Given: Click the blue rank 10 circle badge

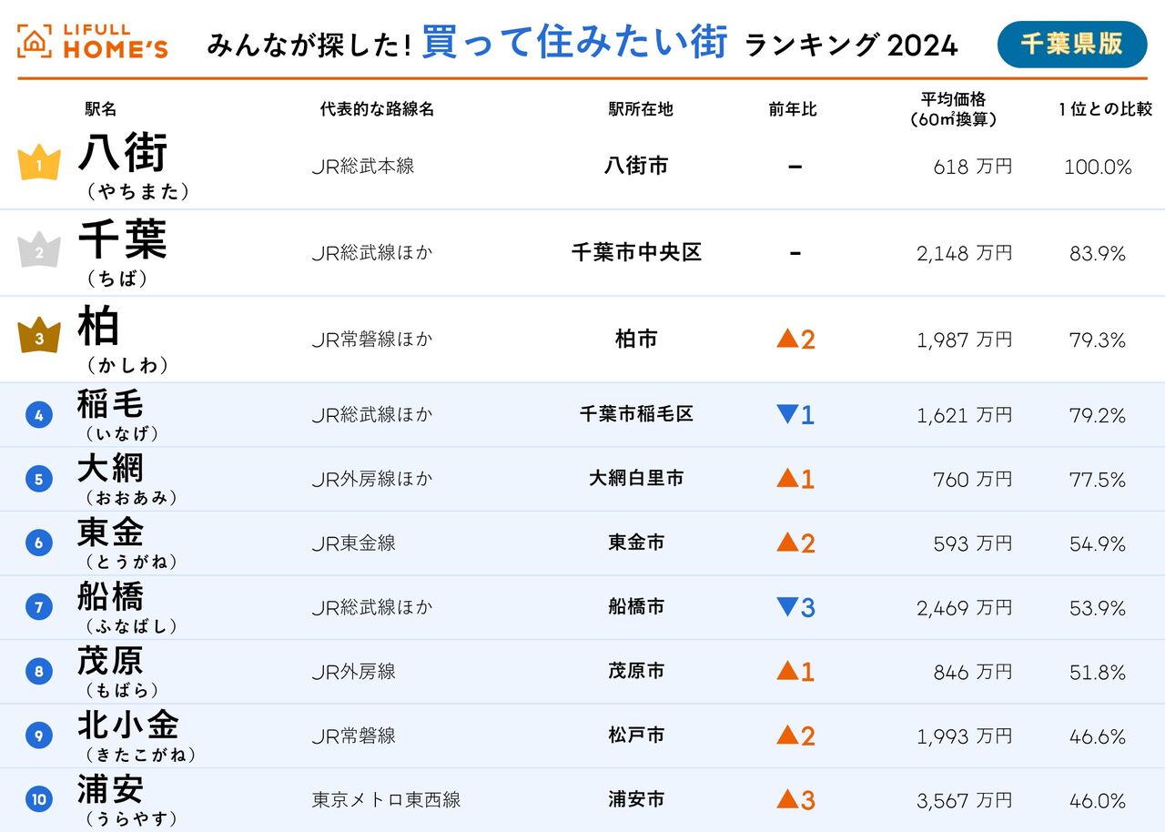Looking at the screenshot, I should click(x=38, y=800).
